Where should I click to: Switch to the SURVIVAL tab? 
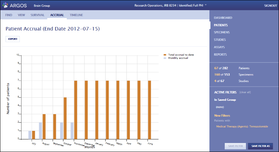pyautogui.click(x=37, y=15)
